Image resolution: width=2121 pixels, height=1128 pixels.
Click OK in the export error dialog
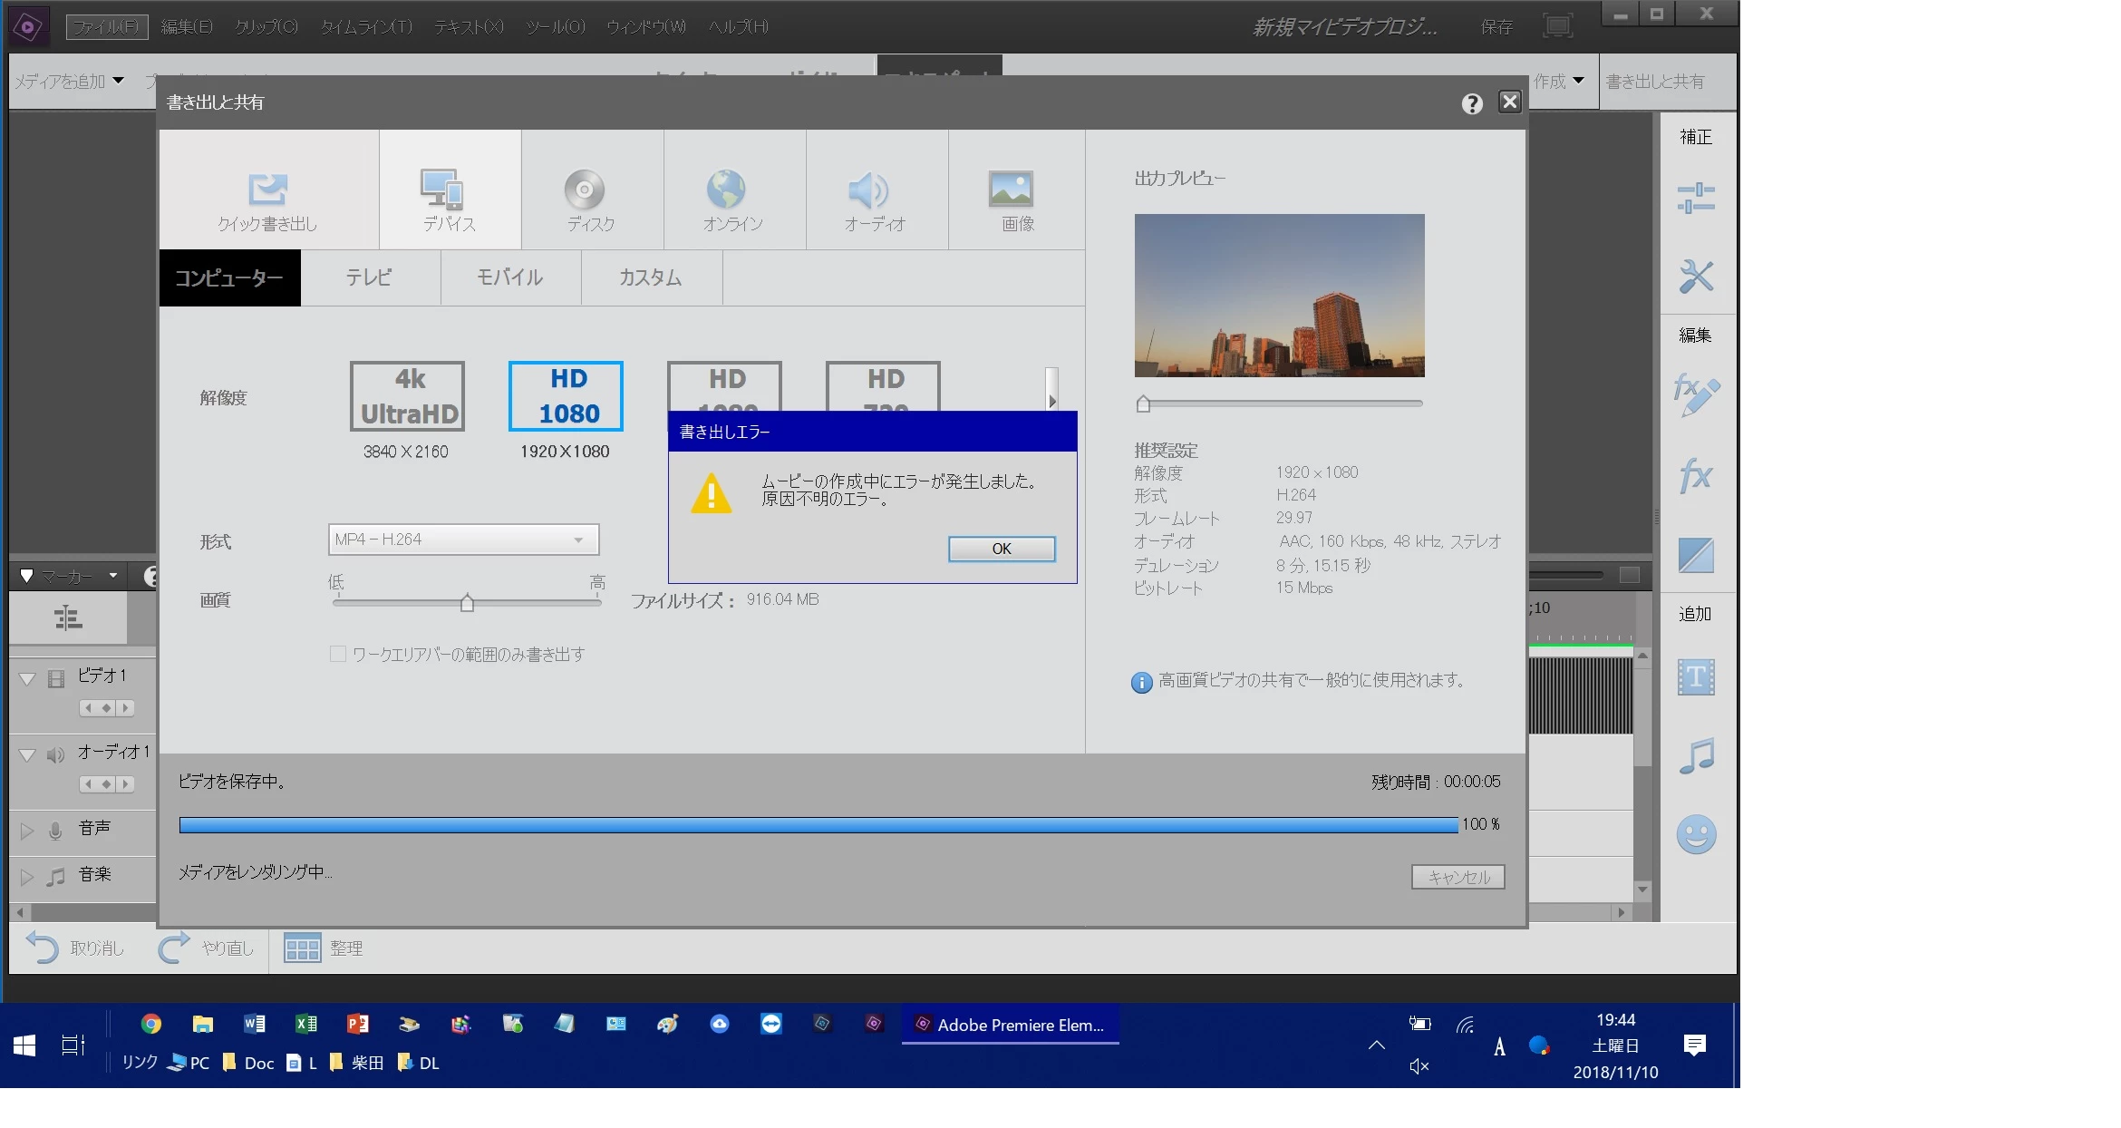[x=1001, y=549]
